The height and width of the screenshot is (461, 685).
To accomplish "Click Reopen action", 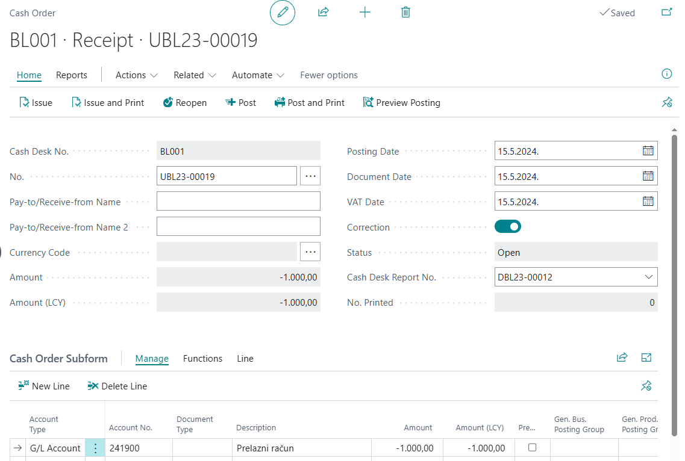I will pyautogui.click(x=185, y=102).
